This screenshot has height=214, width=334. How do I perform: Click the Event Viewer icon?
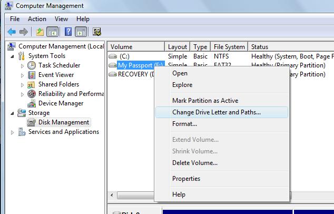point(32,75)
